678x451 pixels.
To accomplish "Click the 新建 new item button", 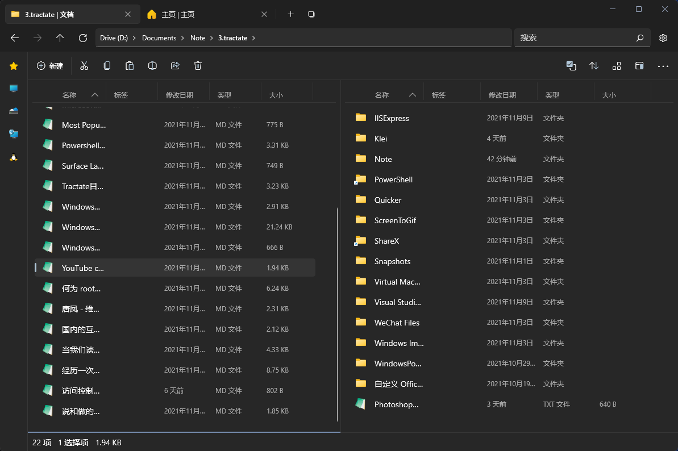I will click(x=50, y=66).
